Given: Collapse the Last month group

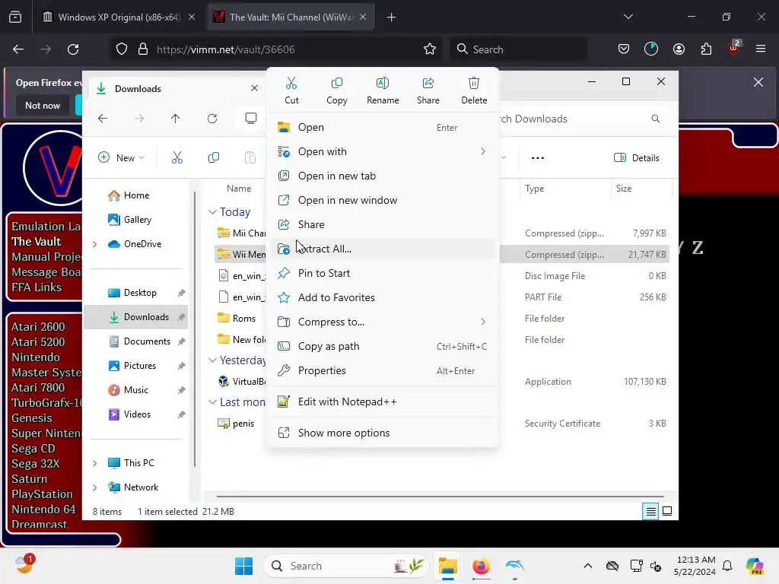Looking at the screenshot, I should coord(213,401).
